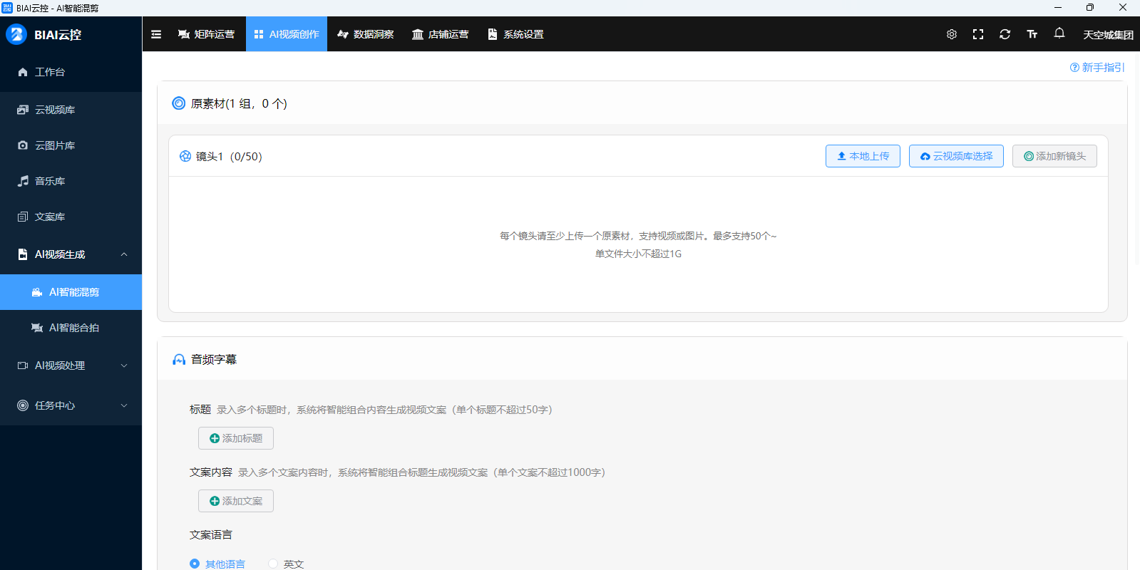Click the hamburger menu collapse icon
Viewport: 1140px width, 570px height.
(156, 34)
